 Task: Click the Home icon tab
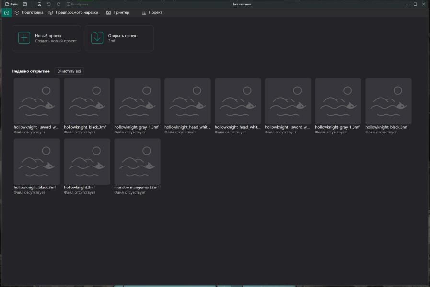[6, 12]
